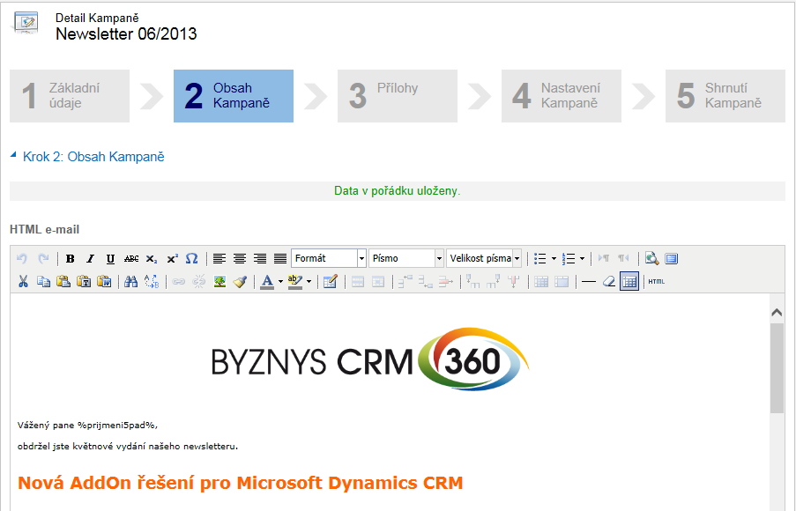Click the Redo icon in editor toolbar
The image size is (796, 511).
pos(44,258)
